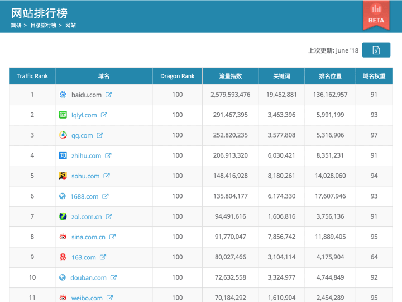Image resolution: width=402 pixels, height=302 pixels.
Task: Sort by Traffic Rank column header
Action: click(x=32, y=76)
